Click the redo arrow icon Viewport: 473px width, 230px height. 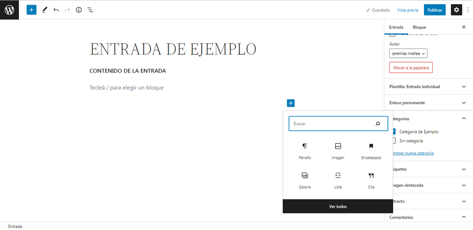click(67, 10)
